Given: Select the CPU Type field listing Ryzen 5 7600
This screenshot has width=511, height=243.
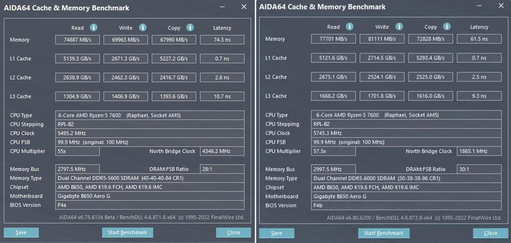Looking at the screenshot, I should pos(150,115).
